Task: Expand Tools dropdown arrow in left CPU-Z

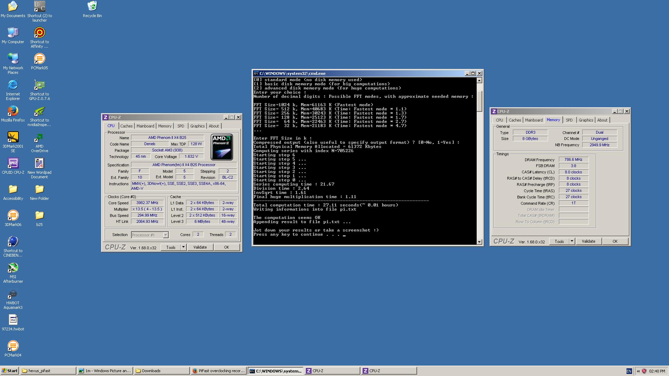Action: click(x=183, y=247)
